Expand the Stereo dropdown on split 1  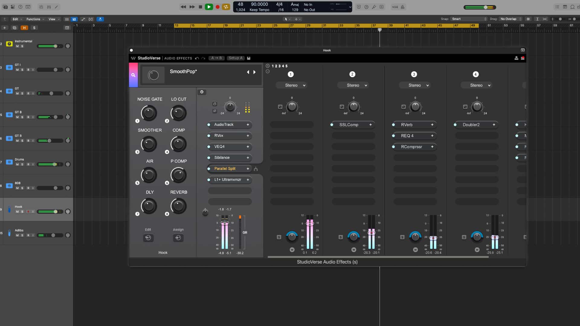pyautogui.click(x=292, y=85)
